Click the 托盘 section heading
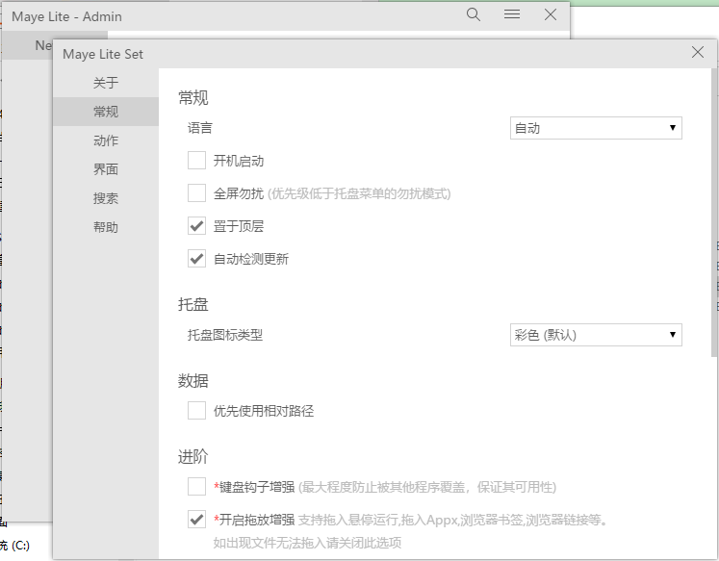This screenshot has height=561, width=719. coord(193,304)
